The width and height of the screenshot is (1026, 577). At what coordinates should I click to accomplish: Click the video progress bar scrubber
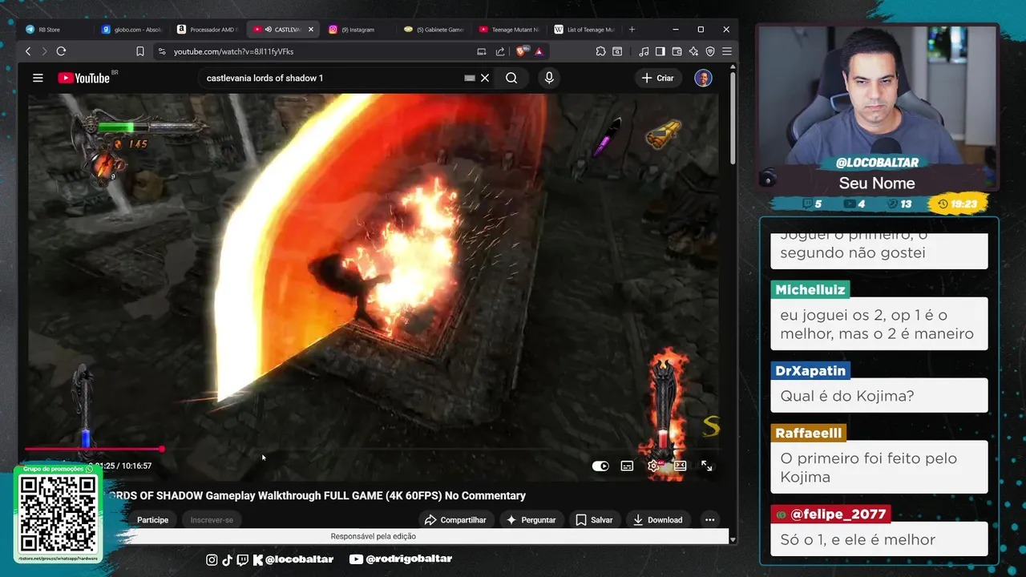(x=162, y=450)
